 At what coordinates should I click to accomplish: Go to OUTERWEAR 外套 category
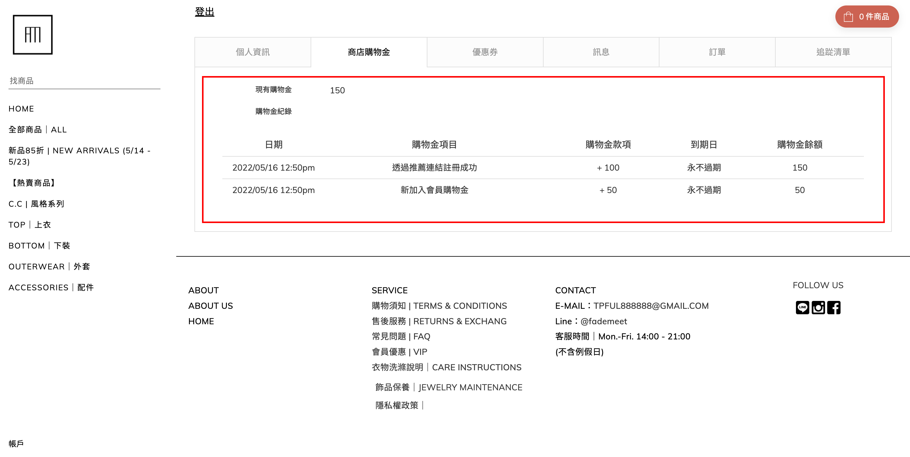click(x=49, y=266)
